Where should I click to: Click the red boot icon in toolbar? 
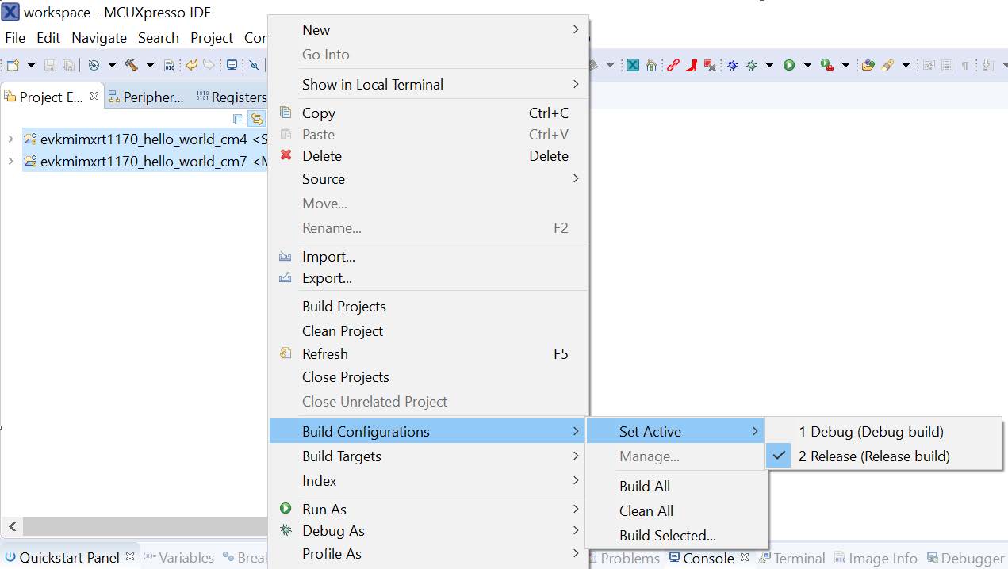[x=692, y=65]
